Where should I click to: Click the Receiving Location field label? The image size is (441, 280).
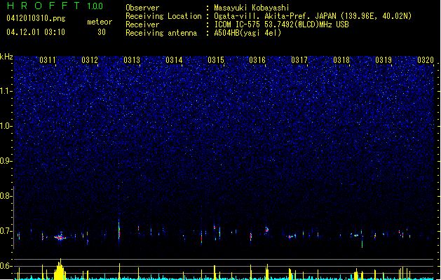pos(163,16)
